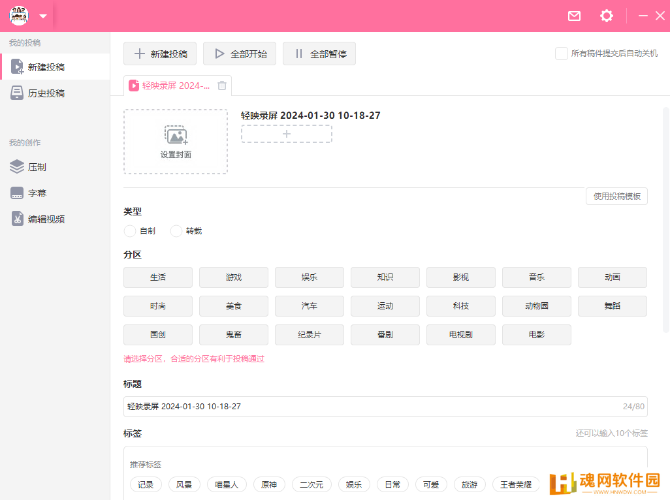Delete the upload tab with trash icon
Screen dimensions: 670x500
pyautogui.click(x=222, y=86)
